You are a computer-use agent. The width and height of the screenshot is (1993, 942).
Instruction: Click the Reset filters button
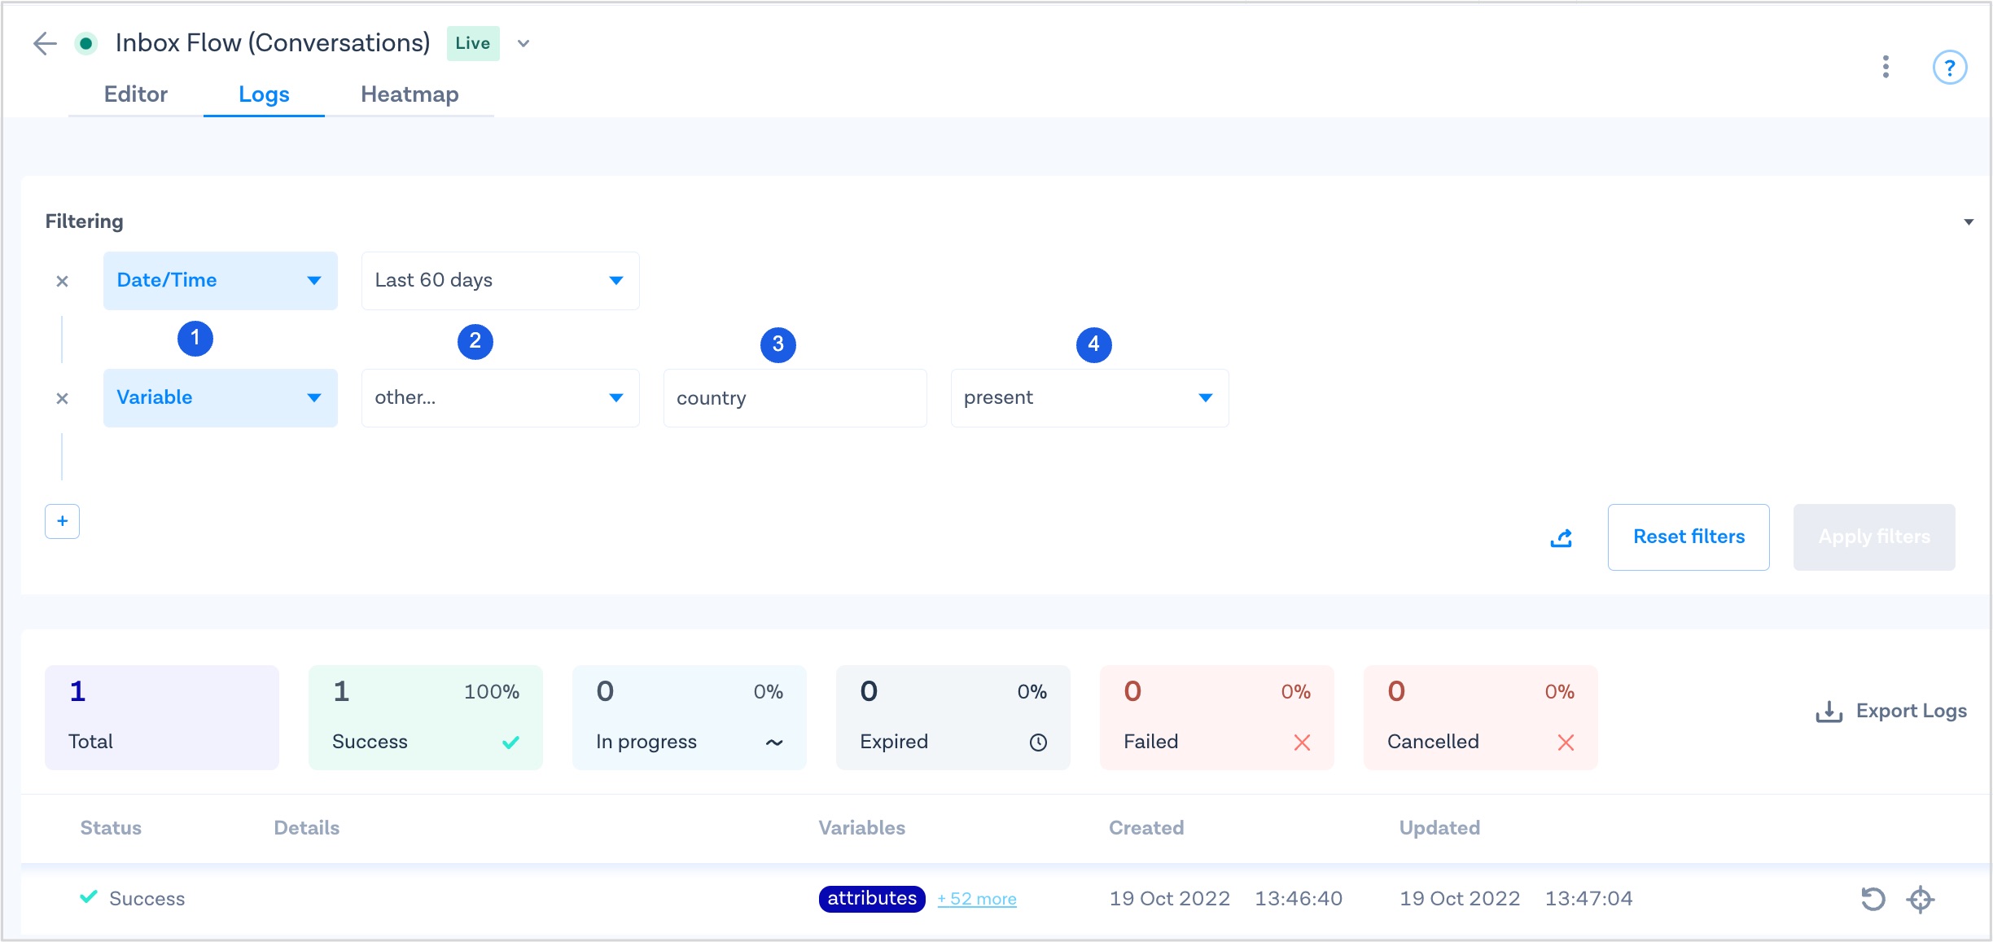(1689, 537)
